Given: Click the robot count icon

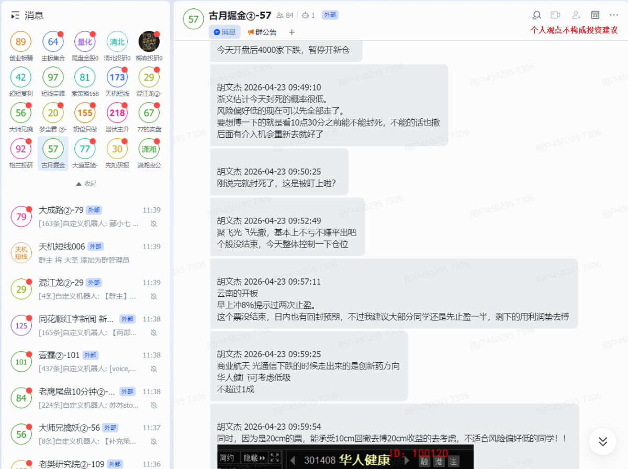Looking at the screenshot, I should [309, 15].
